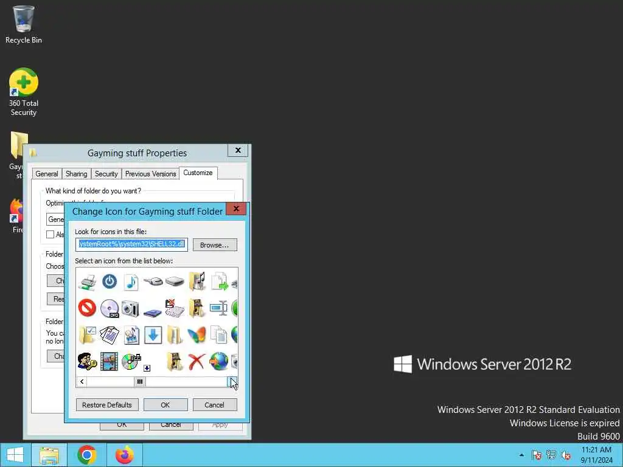Screen dimensions: 623x467
Task: Open the Windows Start button
Action: point(15,455)
